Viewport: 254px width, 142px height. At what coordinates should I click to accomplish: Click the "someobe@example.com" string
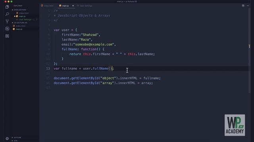pyautogui.click(x=94, y=45)
